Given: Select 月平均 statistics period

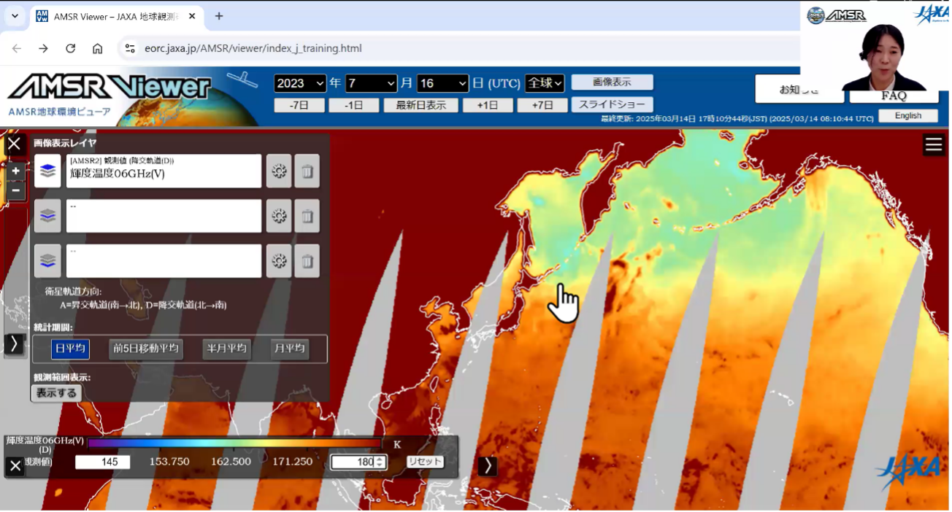Looking at the screenshot, I should [x=289, y=349].
